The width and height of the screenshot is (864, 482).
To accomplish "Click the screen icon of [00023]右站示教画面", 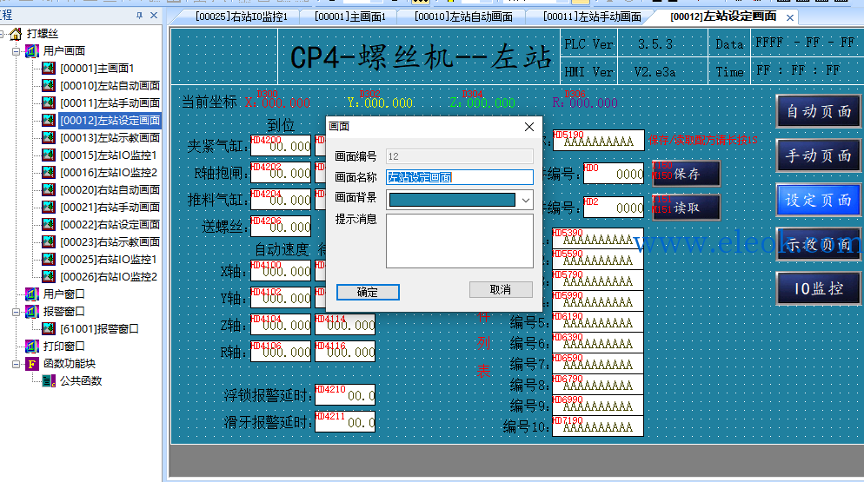I will [x=49, y=241].
